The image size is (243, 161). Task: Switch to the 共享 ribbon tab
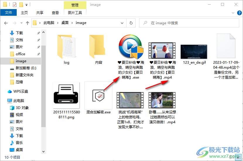[40, 13]
